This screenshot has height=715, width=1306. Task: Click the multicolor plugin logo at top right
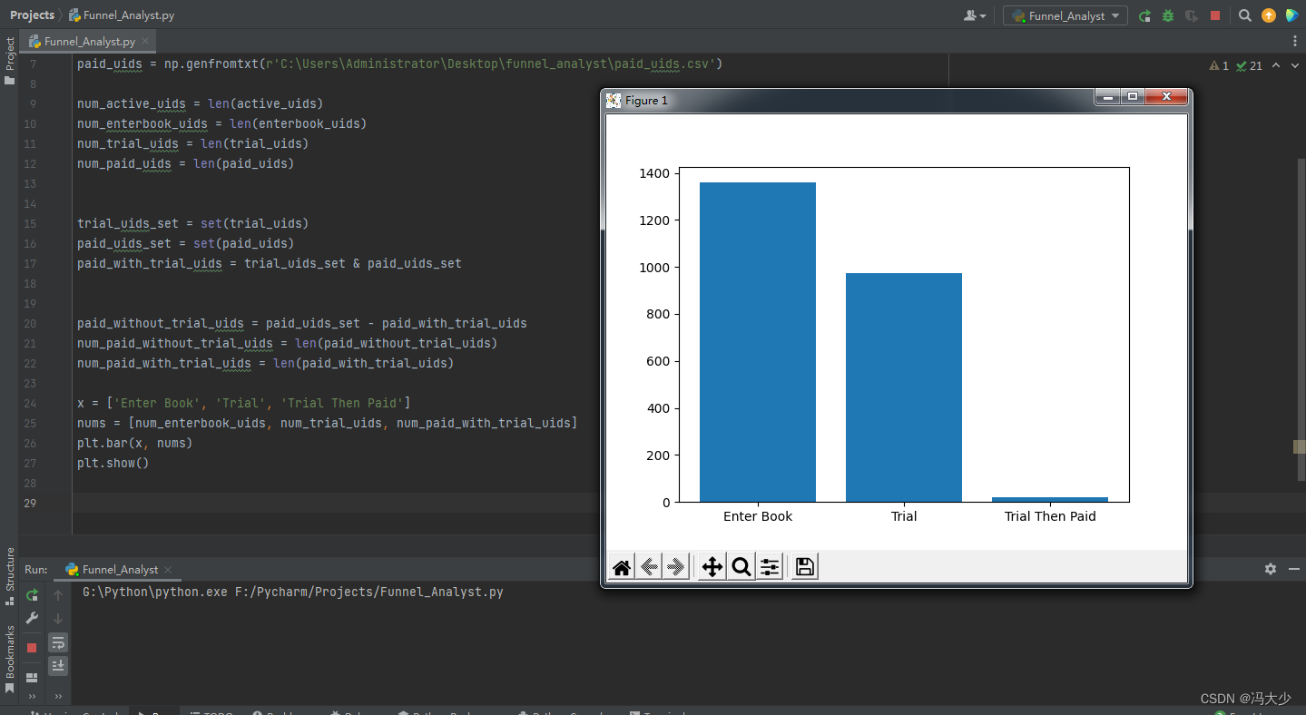tap(1291, 15)
